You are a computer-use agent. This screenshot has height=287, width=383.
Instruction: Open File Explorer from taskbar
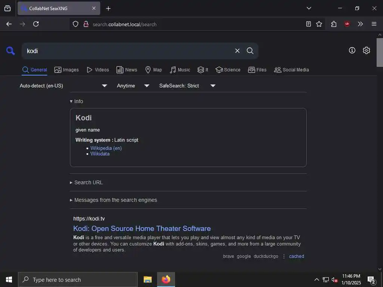tap(147, 280)
